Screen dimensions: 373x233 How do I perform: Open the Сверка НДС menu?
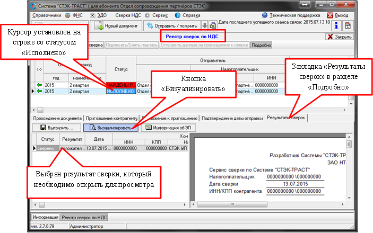click(x=128, y=15)
